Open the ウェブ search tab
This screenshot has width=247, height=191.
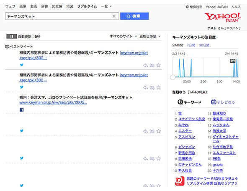pyautogui.click(x=10, y=6)
